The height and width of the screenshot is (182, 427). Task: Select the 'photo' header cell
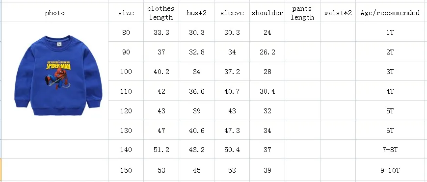click(55, 13)
